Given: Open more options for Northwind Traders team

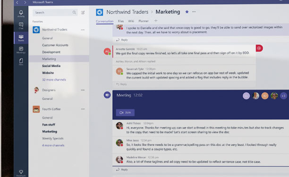Looking at the screenshot, I should click(x=83, y=30).
